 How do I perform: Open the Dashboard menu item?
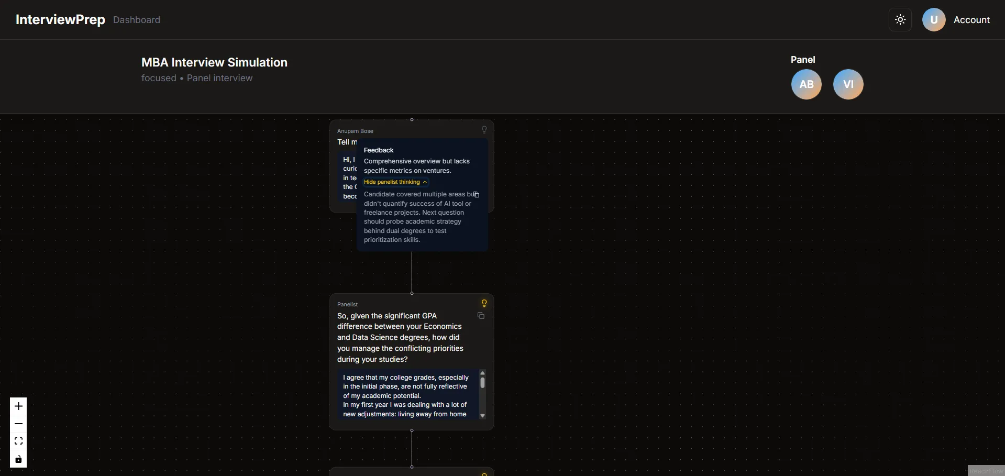pyautogui.click(x=136, y=20)
